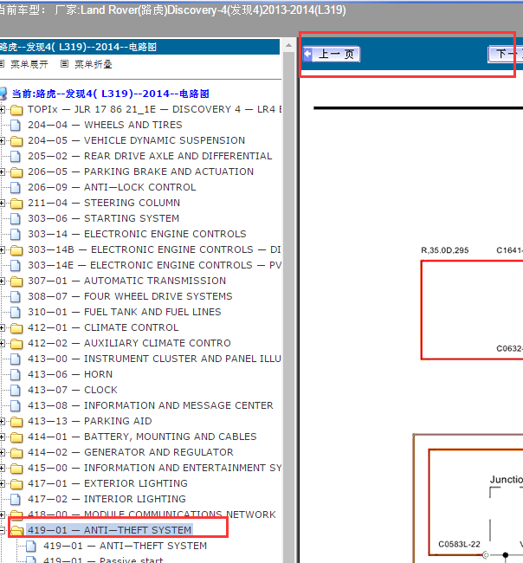
Task: Click the 上一页 previous page button
Action: [331, 55]
